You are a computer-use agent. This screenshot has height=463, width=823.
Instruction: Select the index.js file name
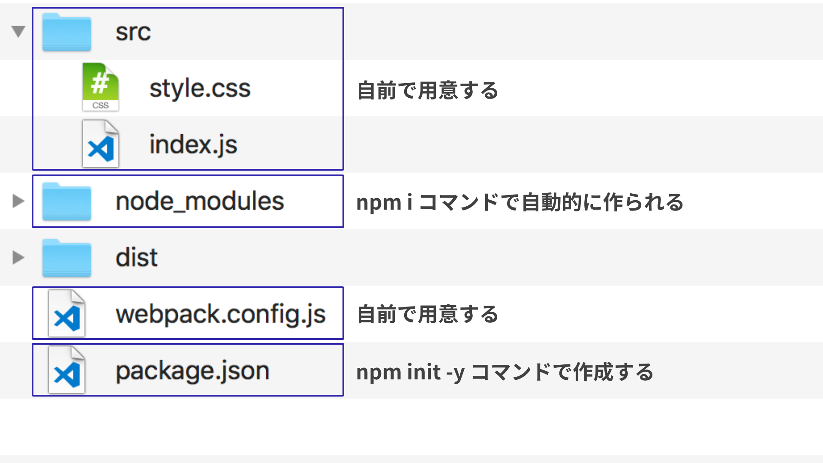coord(193,144)
